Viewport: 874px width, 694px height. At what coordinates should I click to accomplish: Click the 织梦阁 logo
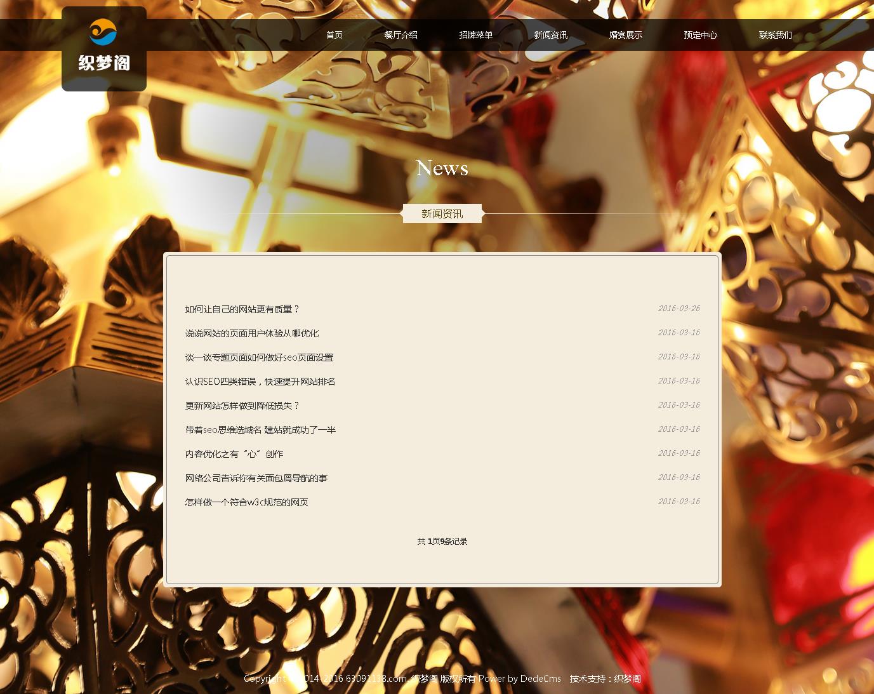104,49
